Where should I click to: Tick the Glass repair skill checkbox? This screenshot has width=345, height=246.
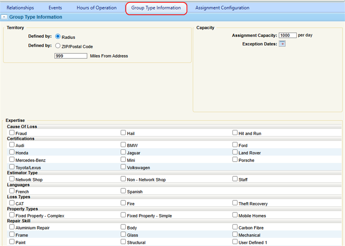click(123, 234)
